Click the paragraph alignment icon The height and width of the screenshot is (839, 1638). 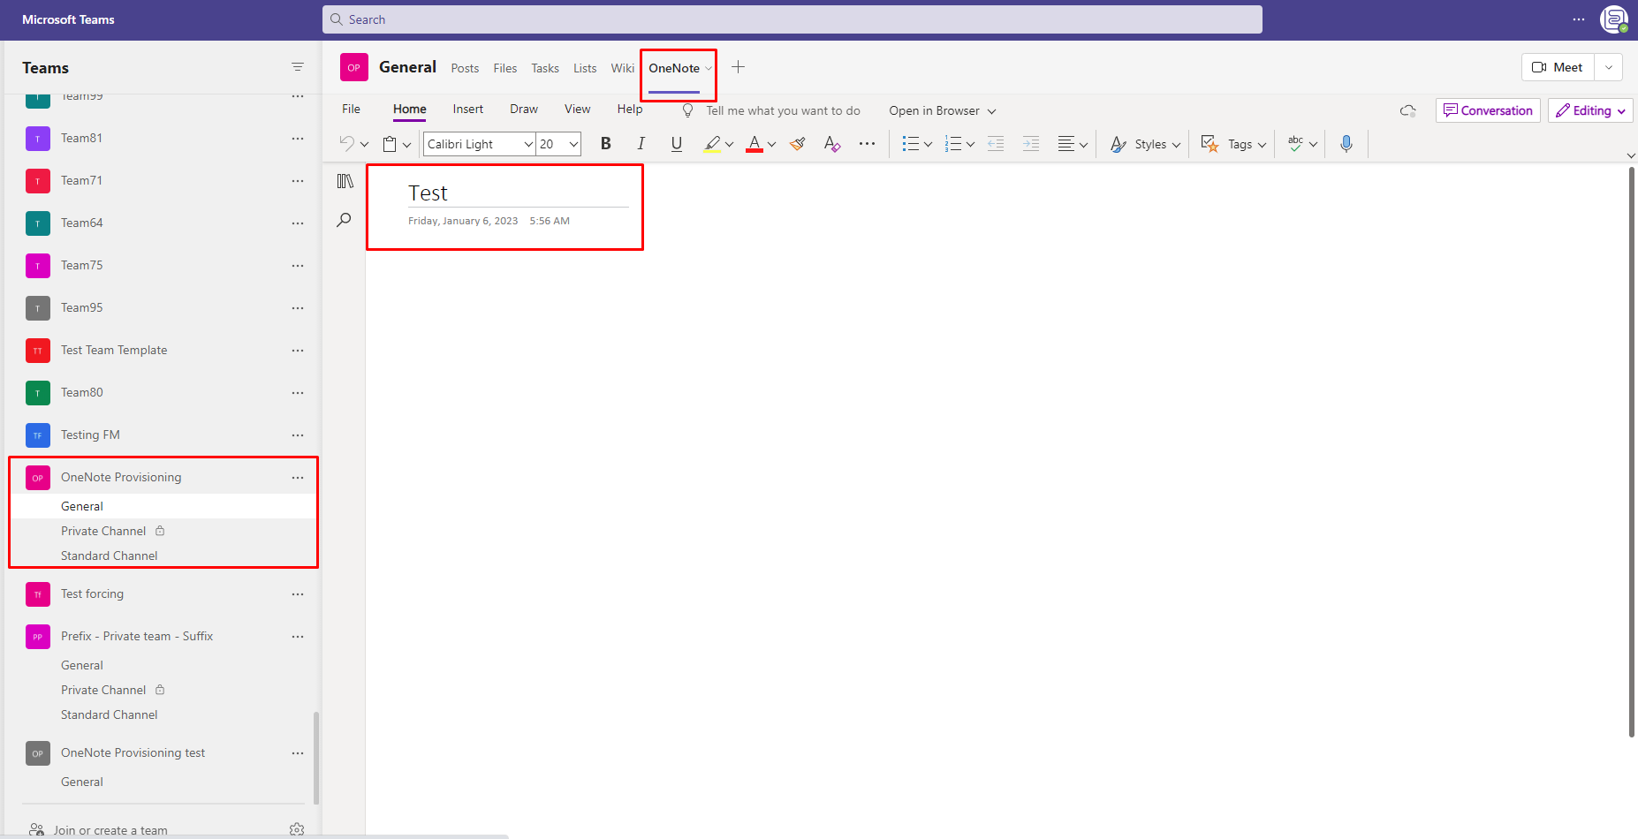point(1066,144)
